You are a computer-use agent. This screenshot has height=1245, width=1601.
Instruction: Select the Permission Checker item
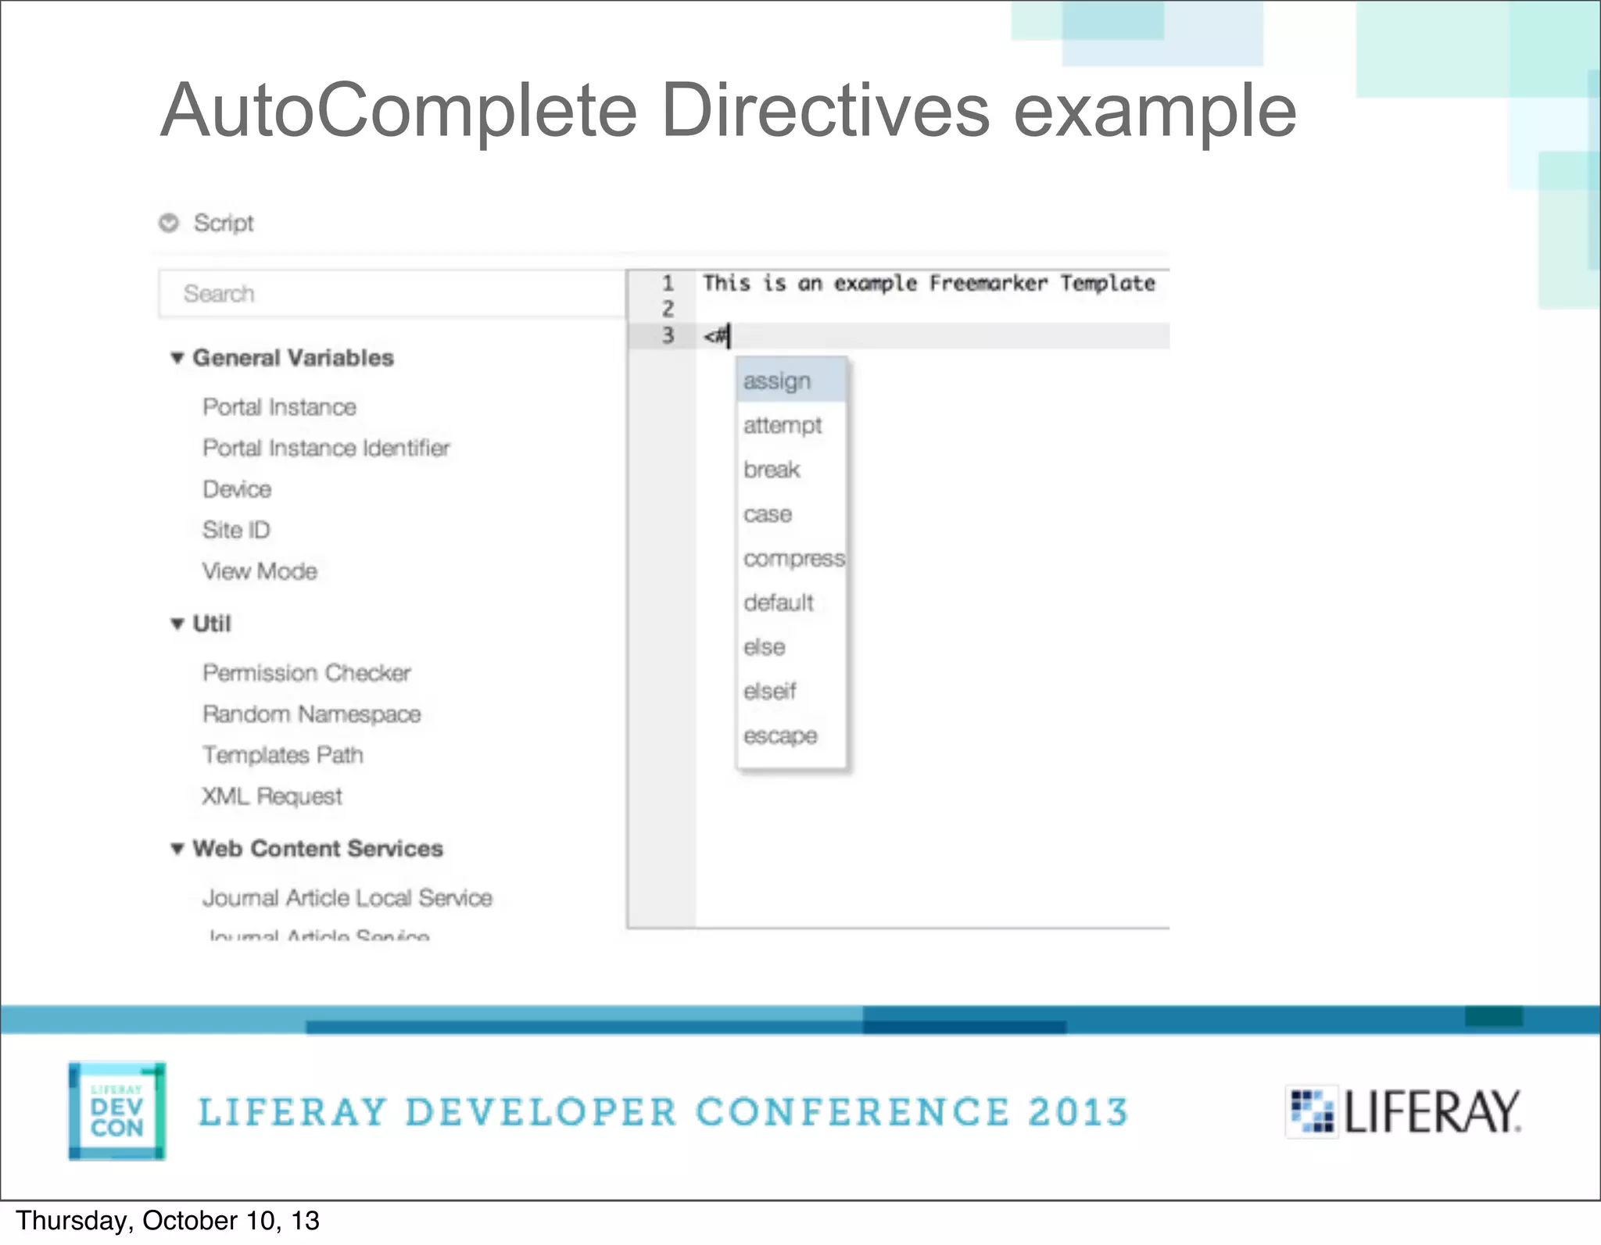coord(306,673)
